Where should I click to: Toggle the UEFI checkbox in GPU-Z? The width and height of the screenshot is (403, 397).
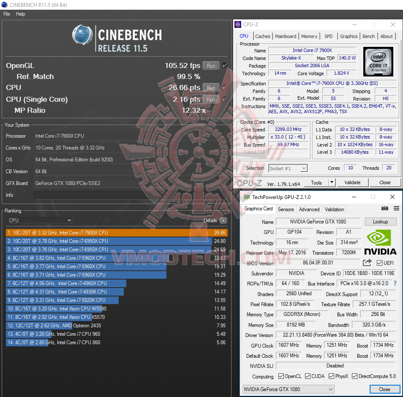tap(379, 263)
